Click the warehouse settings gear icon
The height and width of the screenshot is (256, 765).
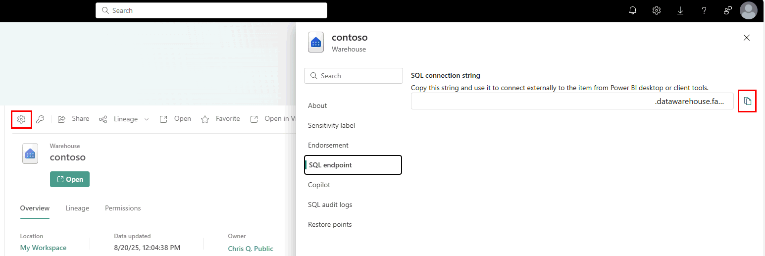21,119
